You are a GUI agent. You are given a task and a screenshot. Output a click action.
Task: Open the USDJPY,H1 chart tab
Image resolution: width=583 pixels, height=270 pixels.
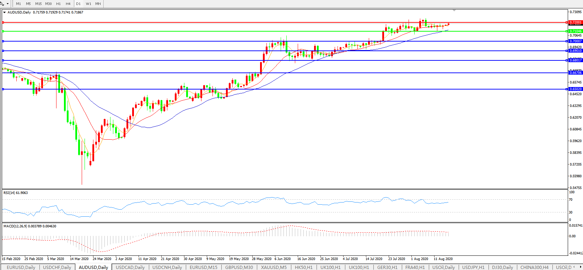pos(473,267)
